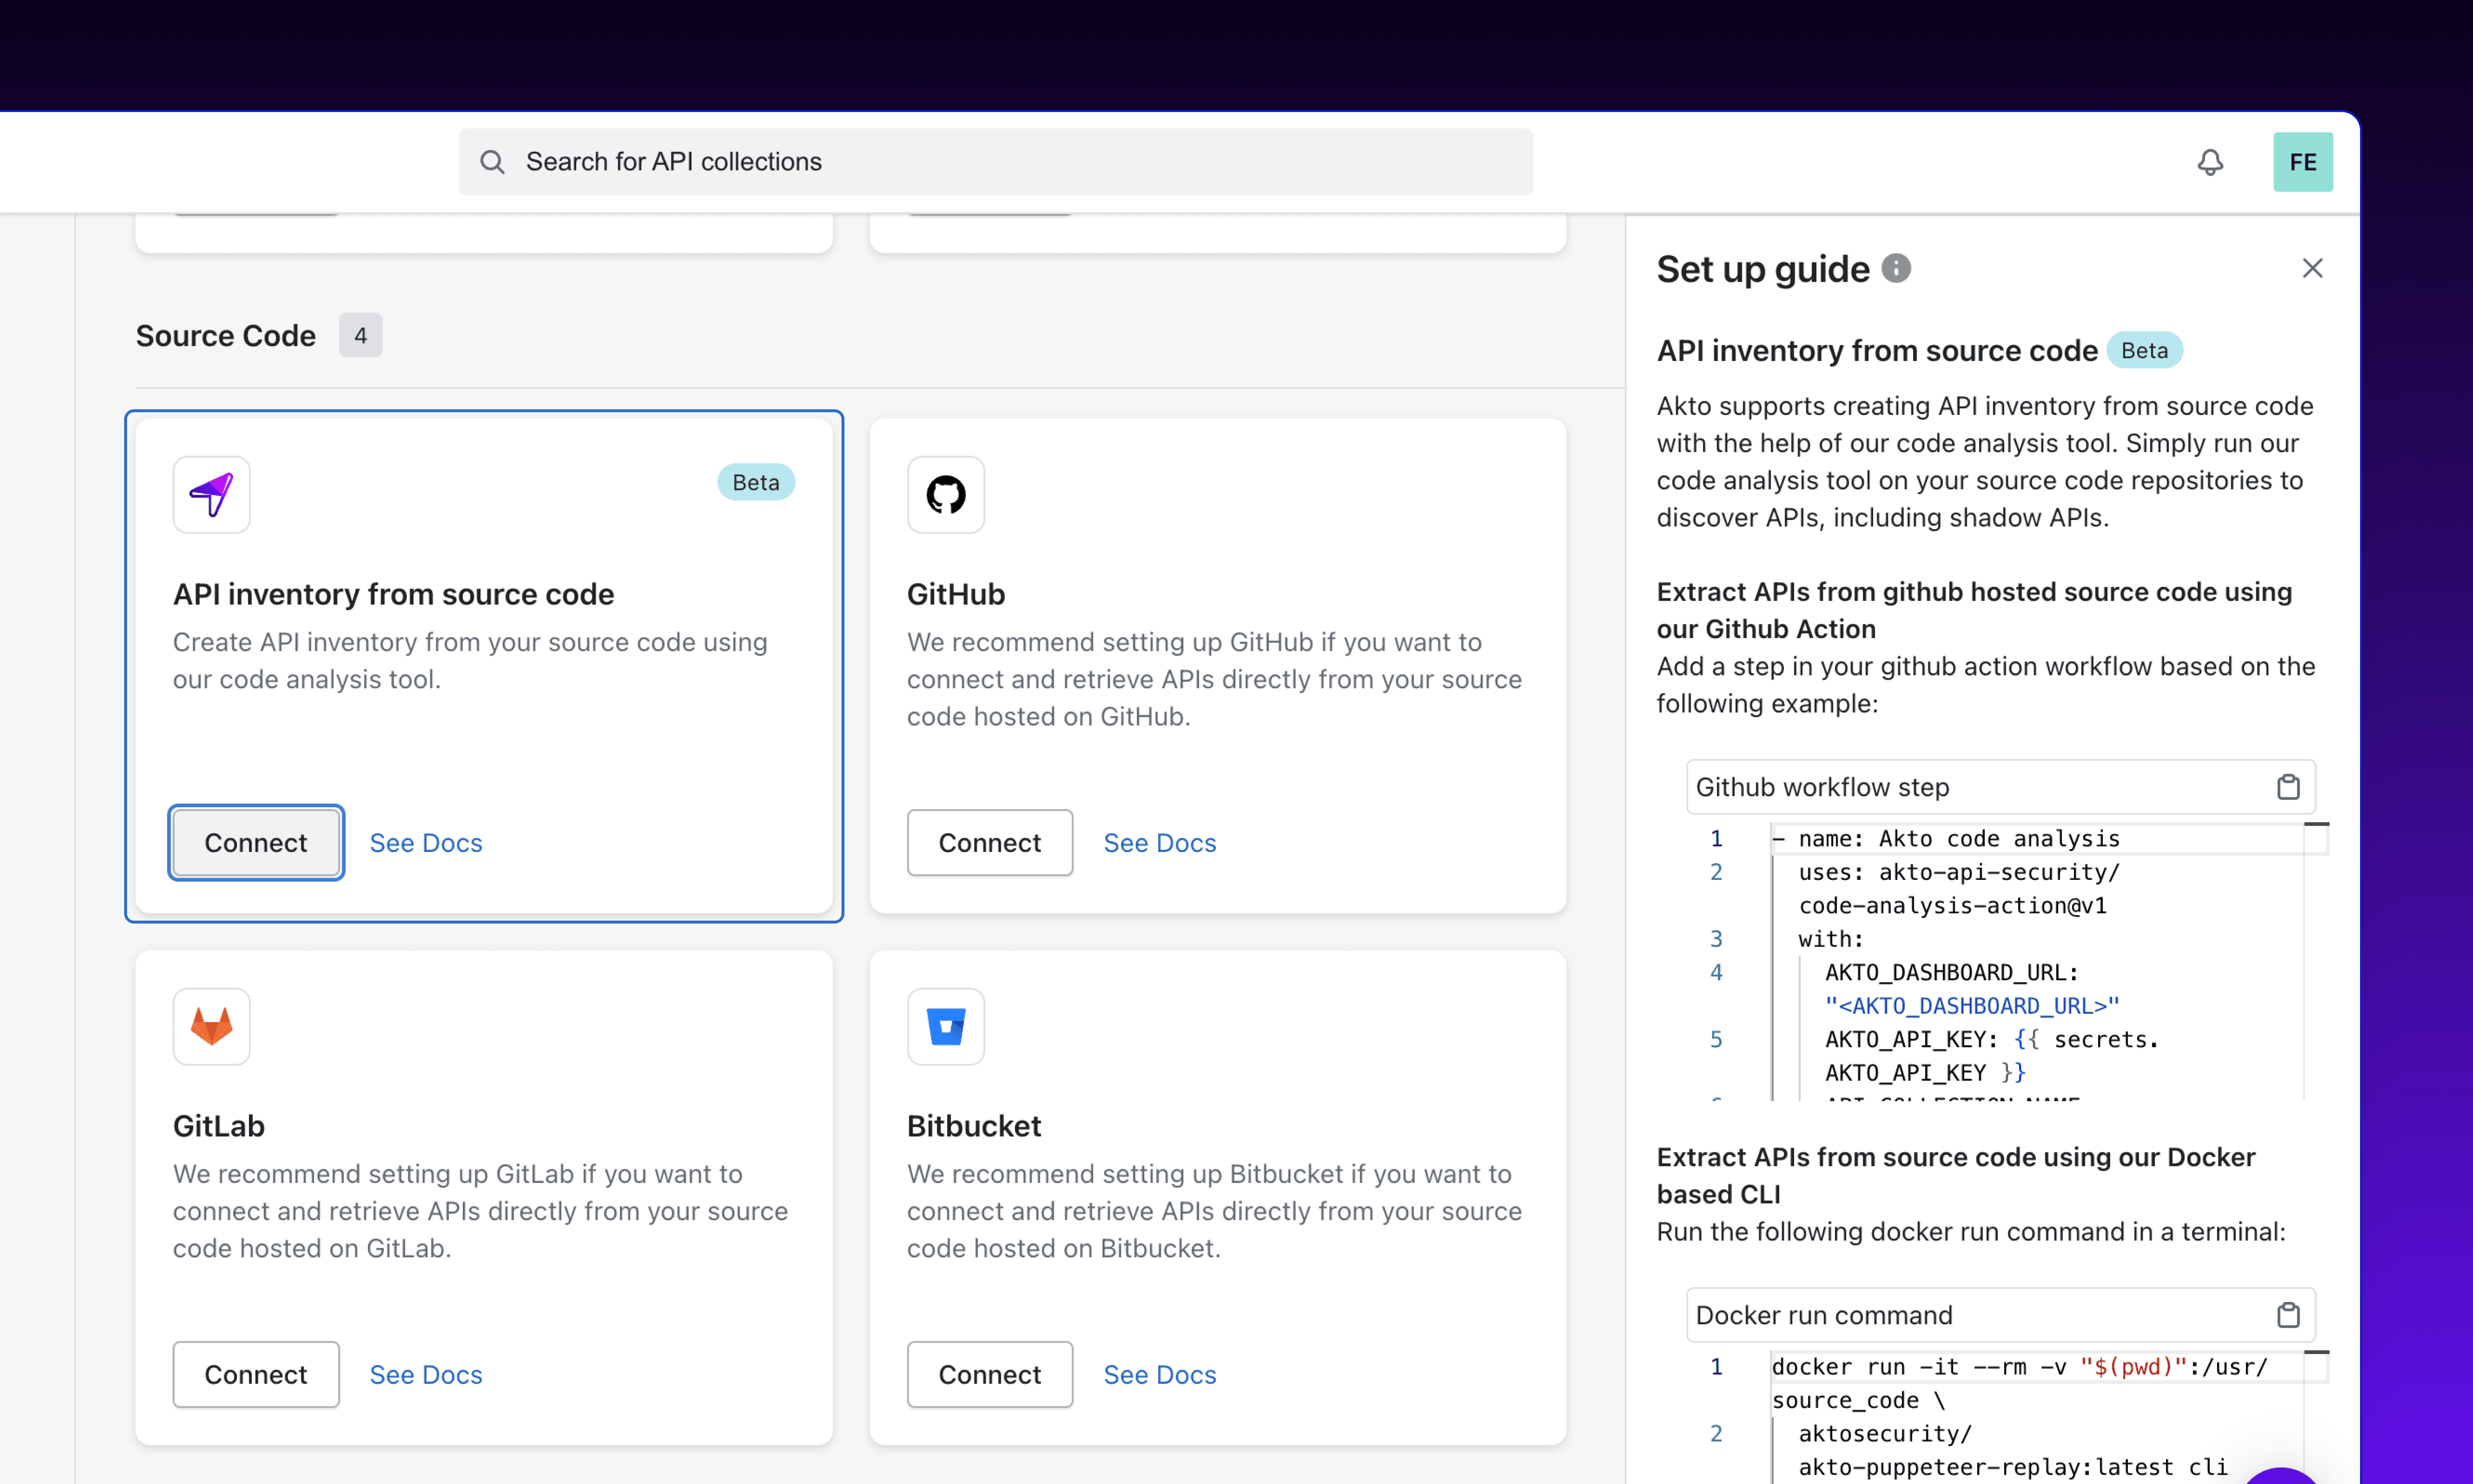Open the FE user avatar menu
Image resolution: width=2473 pixels, height=1484 pixels.
point(2302,162)
